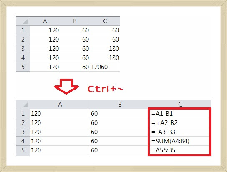Select row 3 header in lower table
Viewport: 227px width, 172px height.
point(23,132)
